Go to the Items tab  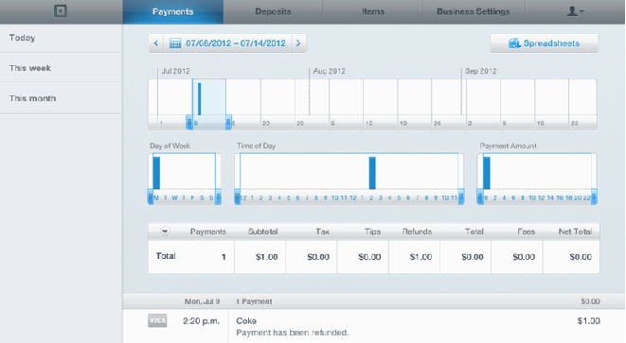pyautogui.click(x=373, y=12)
